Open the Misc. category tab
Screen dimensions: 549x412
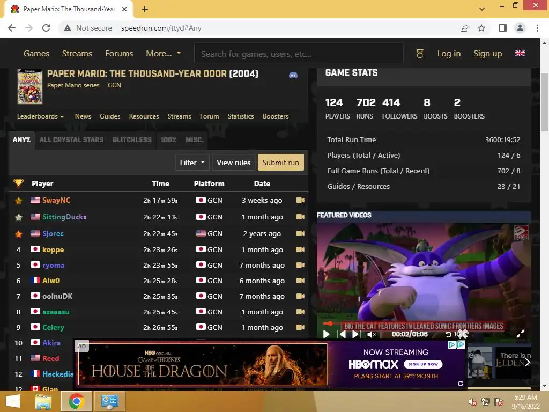(x=194, y=140)
